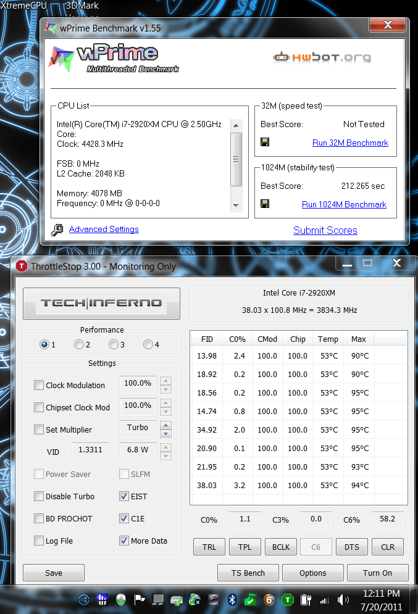Screen dimensions: 418x614
Task: Click the blue bars square tray icon
Action: (102, 600)
